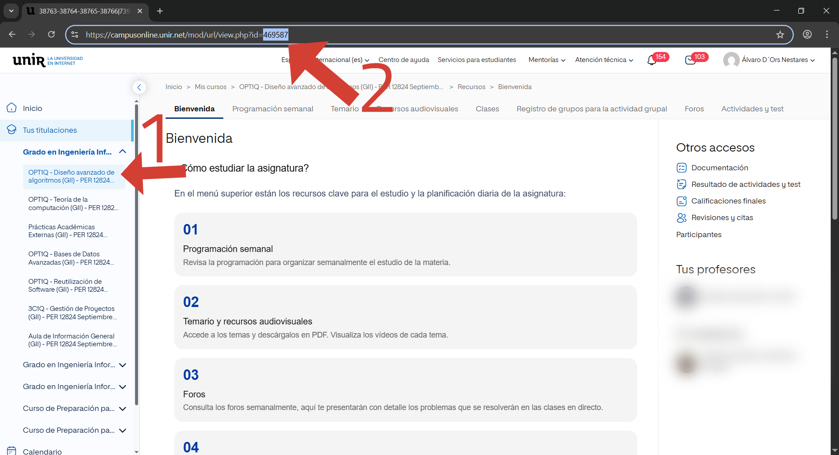Click the Inicio home icon in the sidebar
The height and width of the screenshot is (455, 839).
[x=12, y=108]
